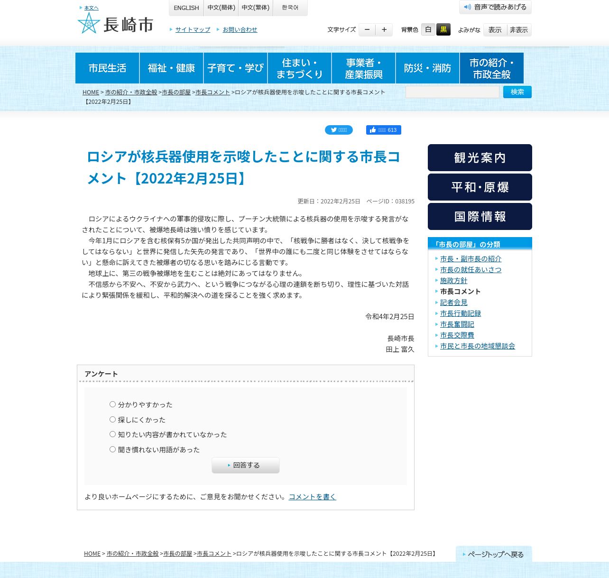The image size is (609, 578).
Task: Click the signature 田上 富久
Action: (400, 349)
